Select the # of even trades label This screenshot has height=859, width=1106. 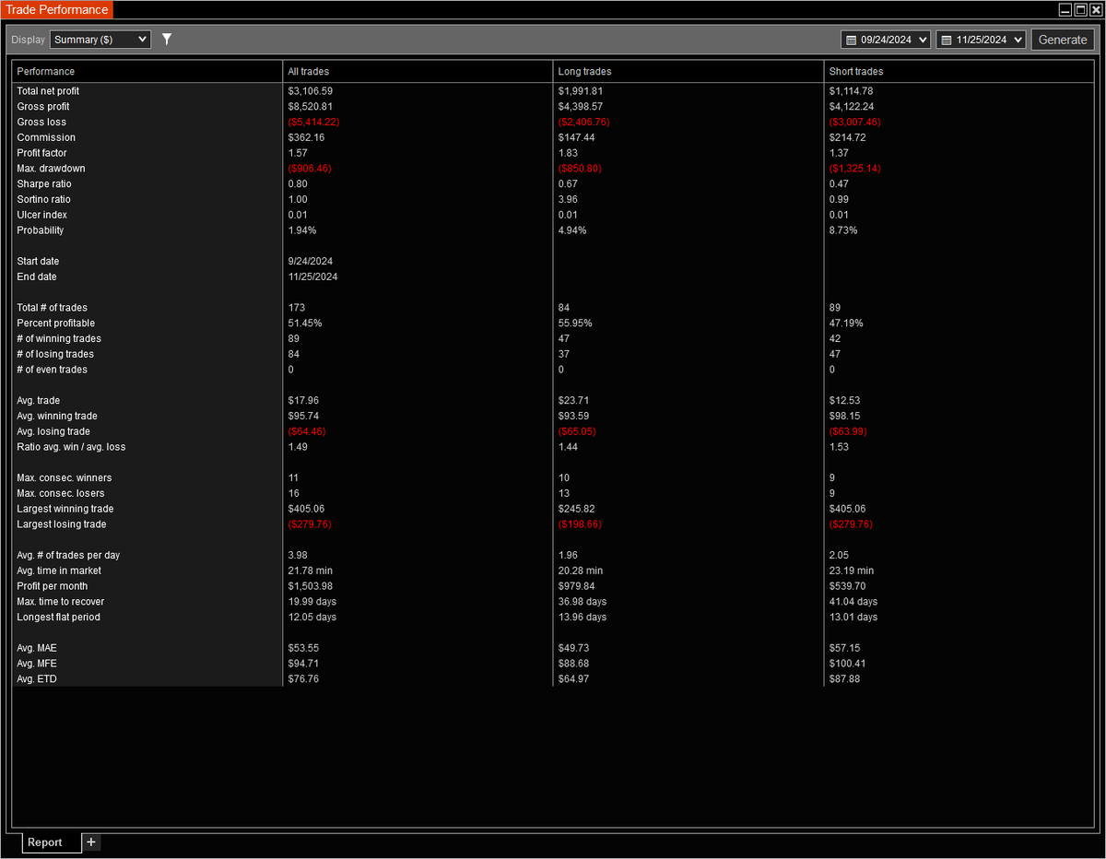[52, 370]
